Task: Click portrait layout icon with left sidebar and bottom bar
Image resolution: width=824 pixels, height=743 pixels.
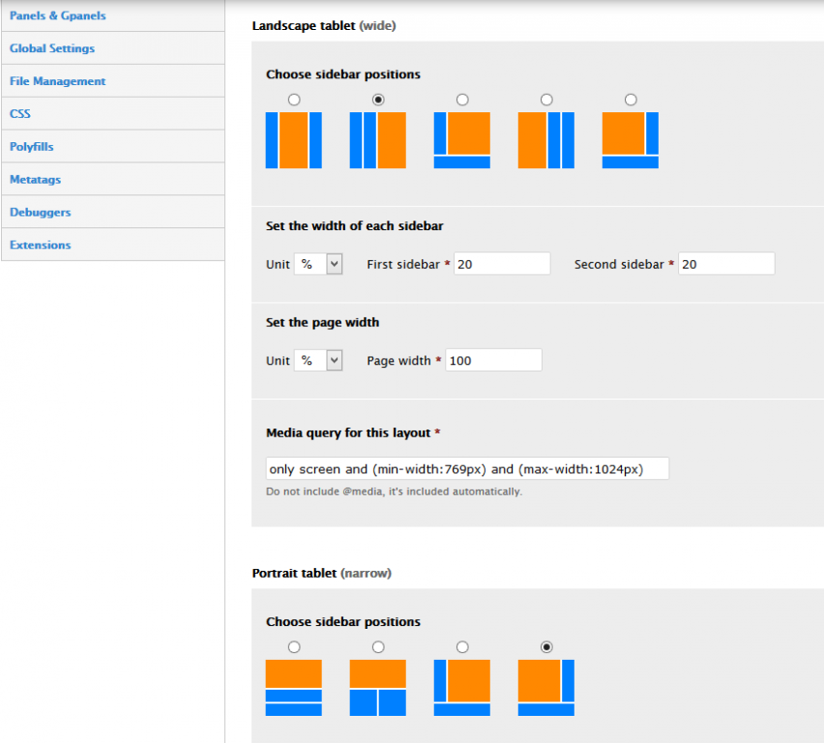Action: [462, 688]
